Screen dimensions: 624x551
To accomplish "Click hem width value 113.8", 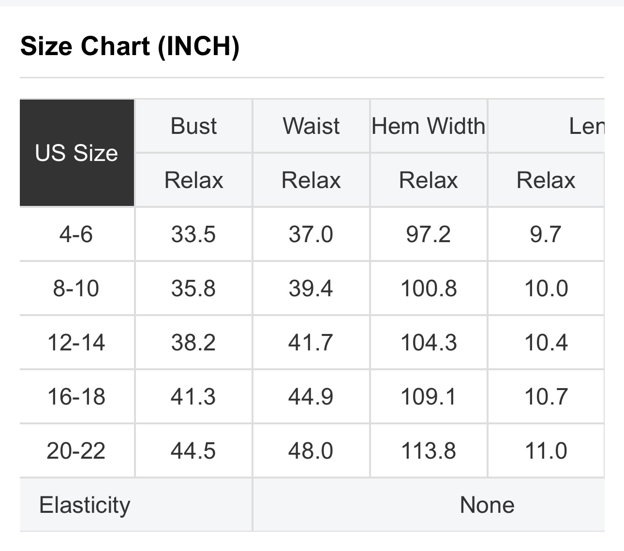I will (429, 451).
